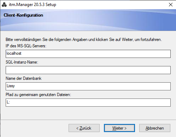Screen dimensions: 176x137
Task: Click the 'itm.Manager 20.5.3 Setup' window title
Action: (33, 5)
